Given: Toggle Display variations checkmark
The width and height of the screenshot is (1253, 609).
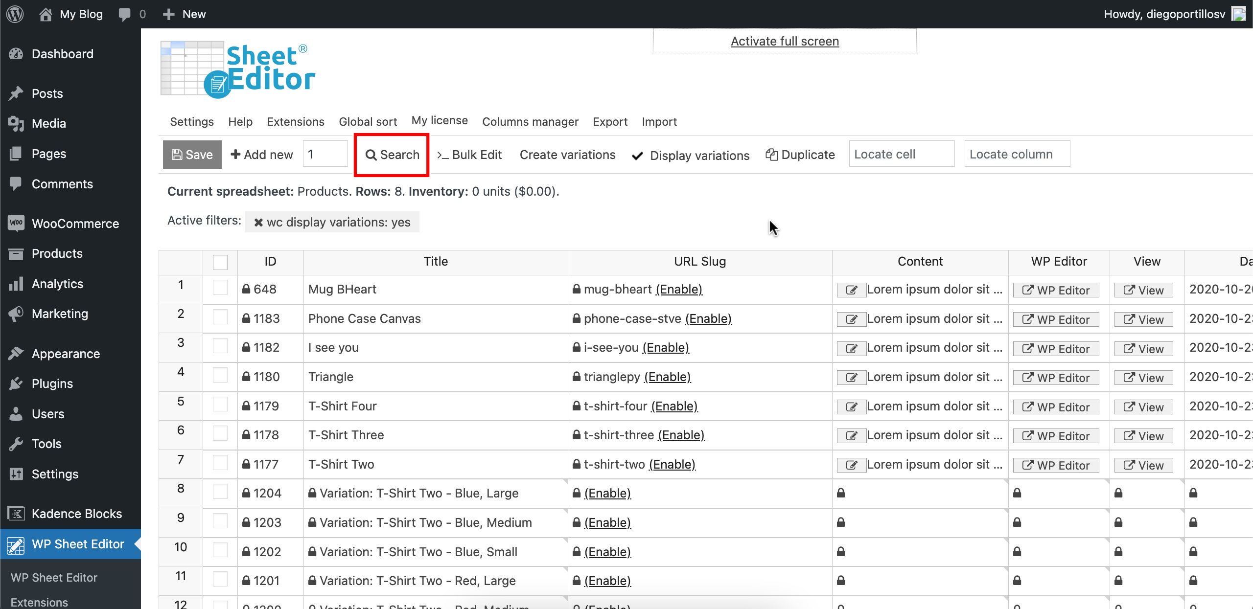Looking at the screenshot, I should coord(637,156).
